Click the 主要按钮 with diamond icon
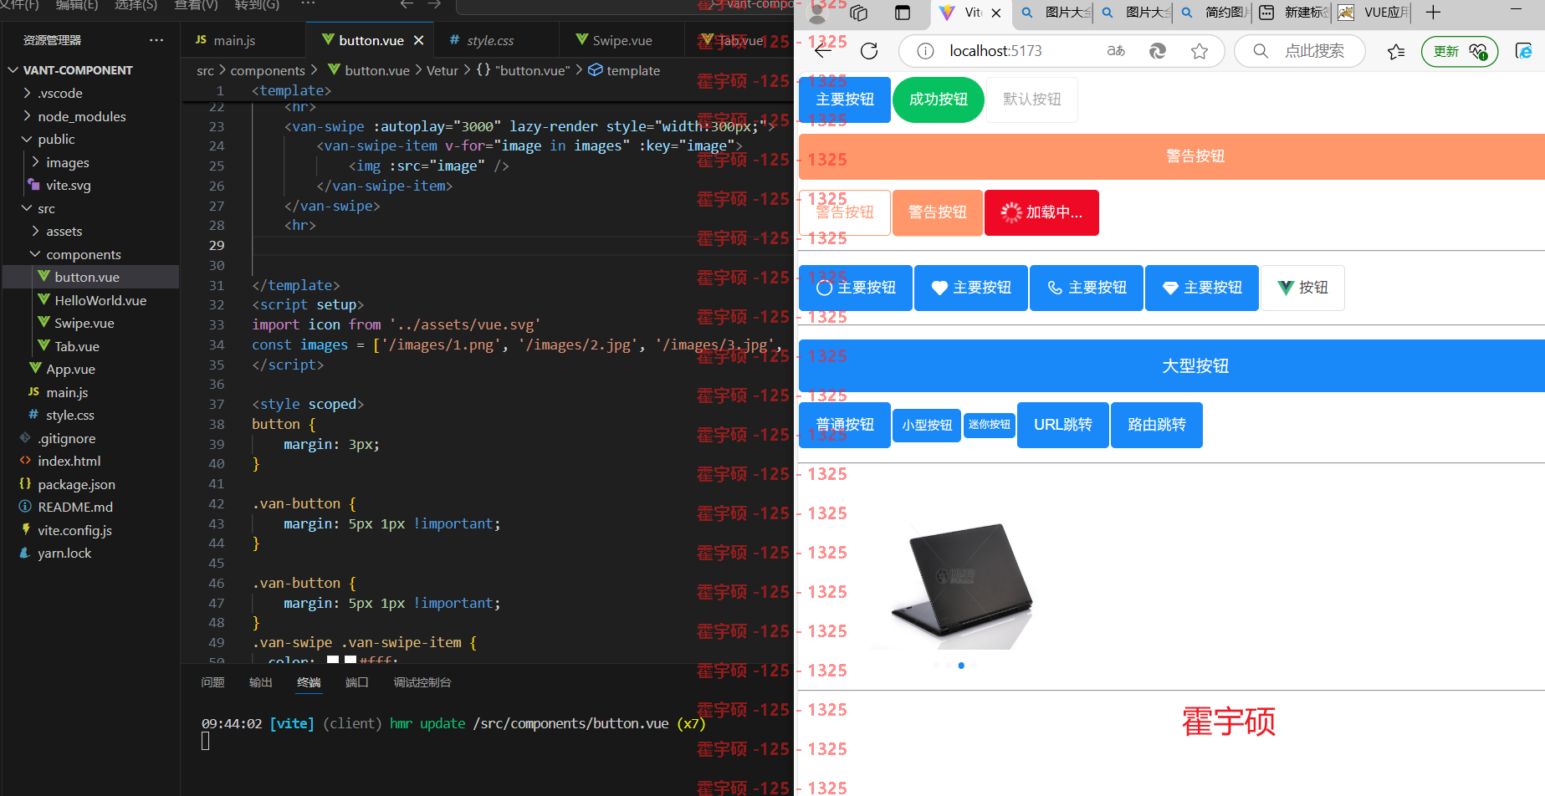Viewport: 1545px width, 796px height. [1202, 288]
